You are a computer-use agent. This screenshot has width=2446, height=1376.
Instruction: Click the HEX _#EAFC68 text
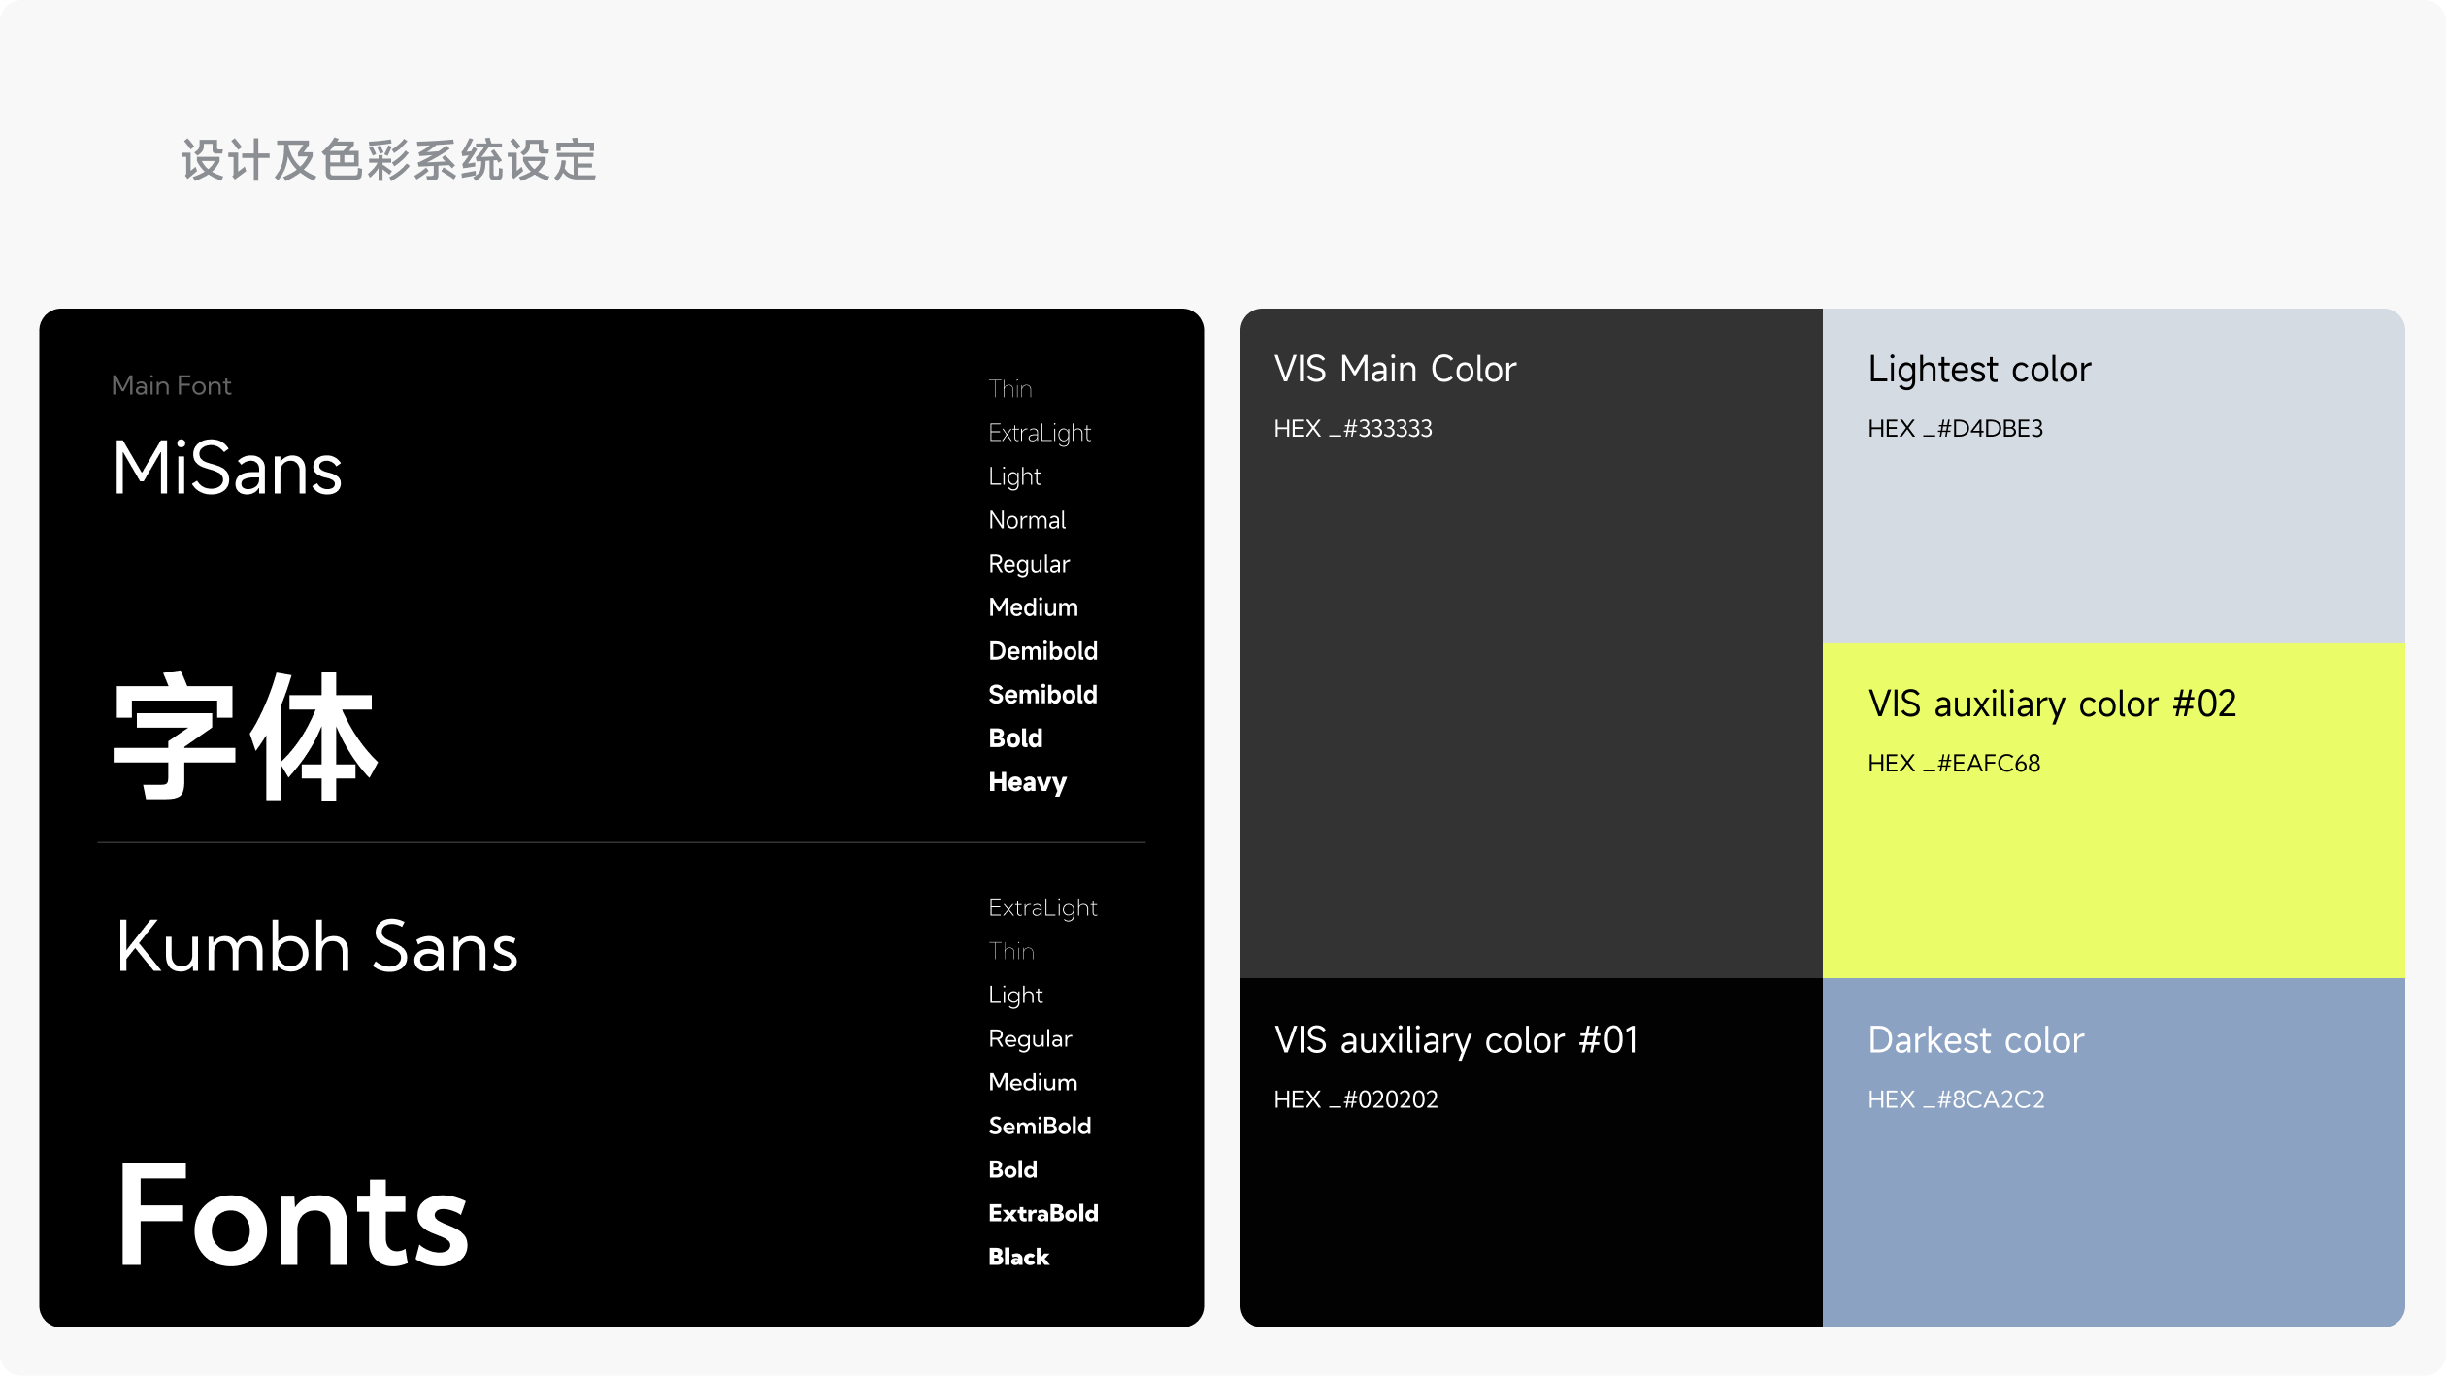1953,764
